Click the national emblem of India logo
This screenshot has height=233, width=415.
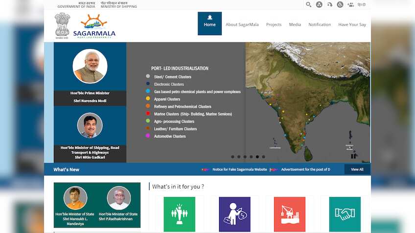[62, 25]
